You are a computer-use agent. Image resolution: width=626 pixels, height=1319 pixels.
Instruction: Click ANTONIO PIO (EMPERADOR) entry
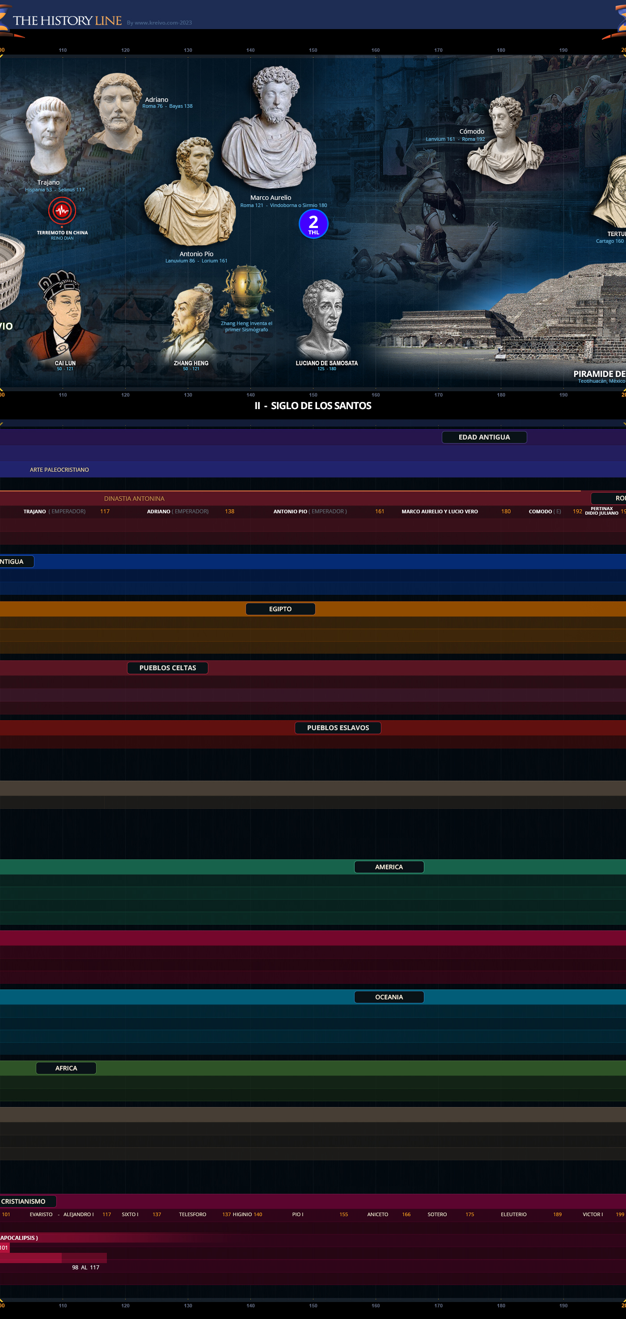click(310, 512)
